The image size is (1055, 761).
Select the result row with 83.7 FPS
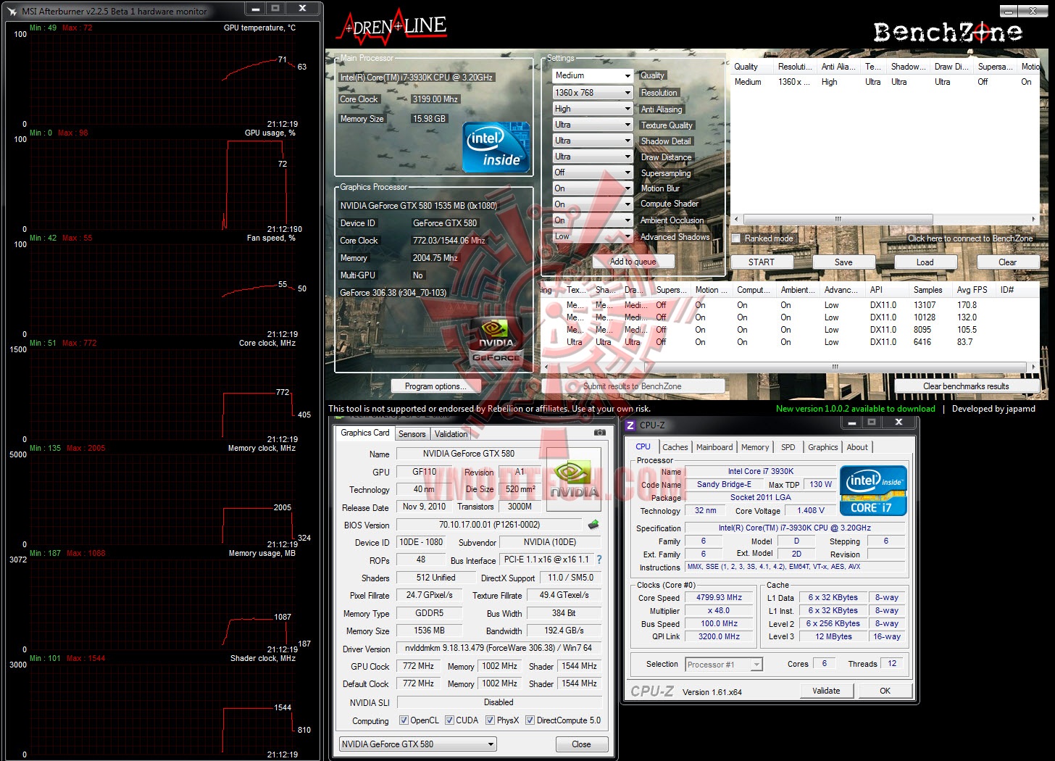[x=790, y=342]
